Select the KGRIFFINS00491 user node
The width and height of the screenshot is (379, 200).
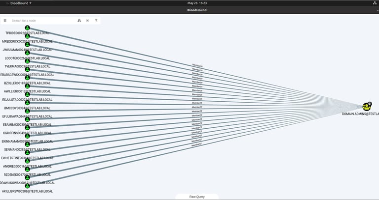pyautogui.click(x=27, y=128)
